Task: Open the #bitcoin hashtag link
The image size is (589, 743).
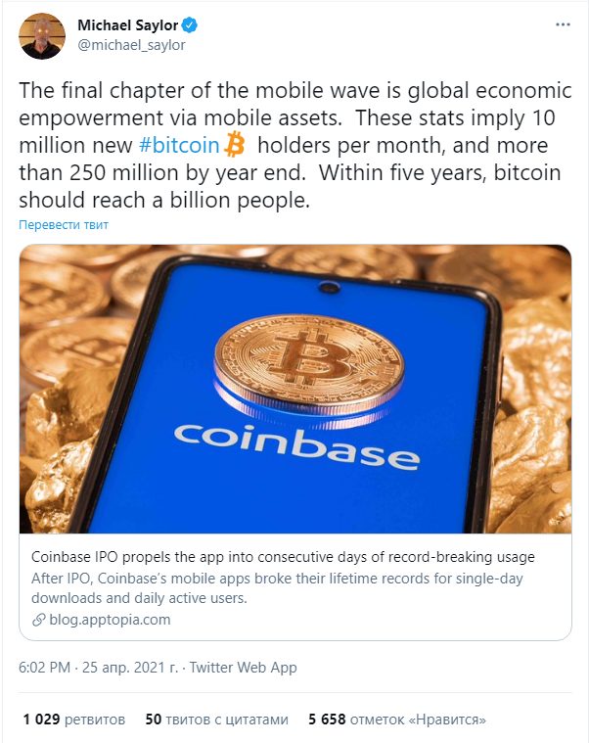Action: (179, 145)
